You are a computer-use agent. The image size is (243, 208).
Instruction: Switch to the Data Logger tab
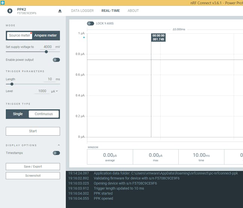point(82,11)
